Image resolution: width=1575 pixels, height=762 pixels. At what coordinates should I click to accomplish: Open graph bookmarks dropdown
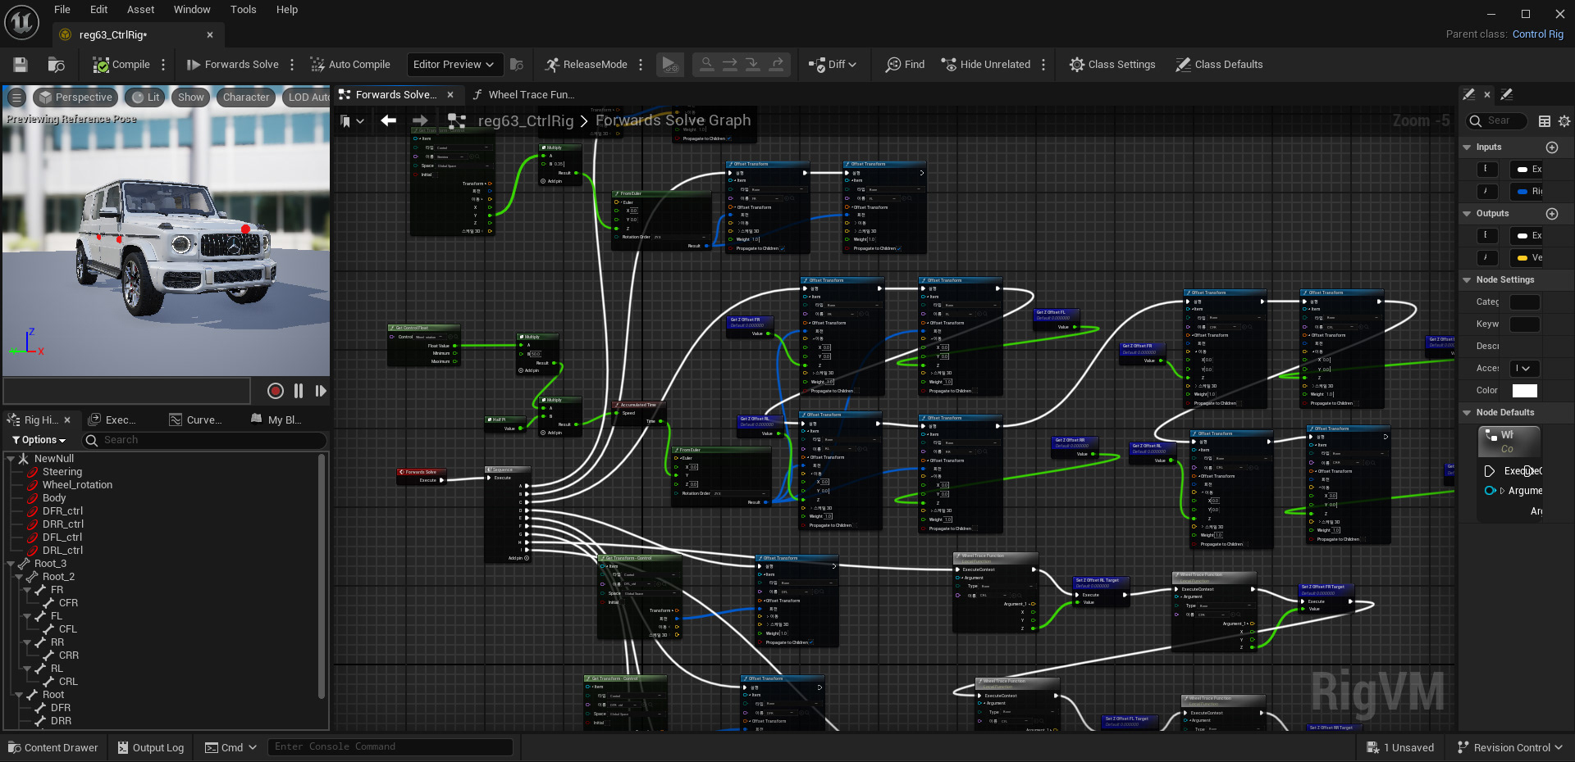(353, 121)
